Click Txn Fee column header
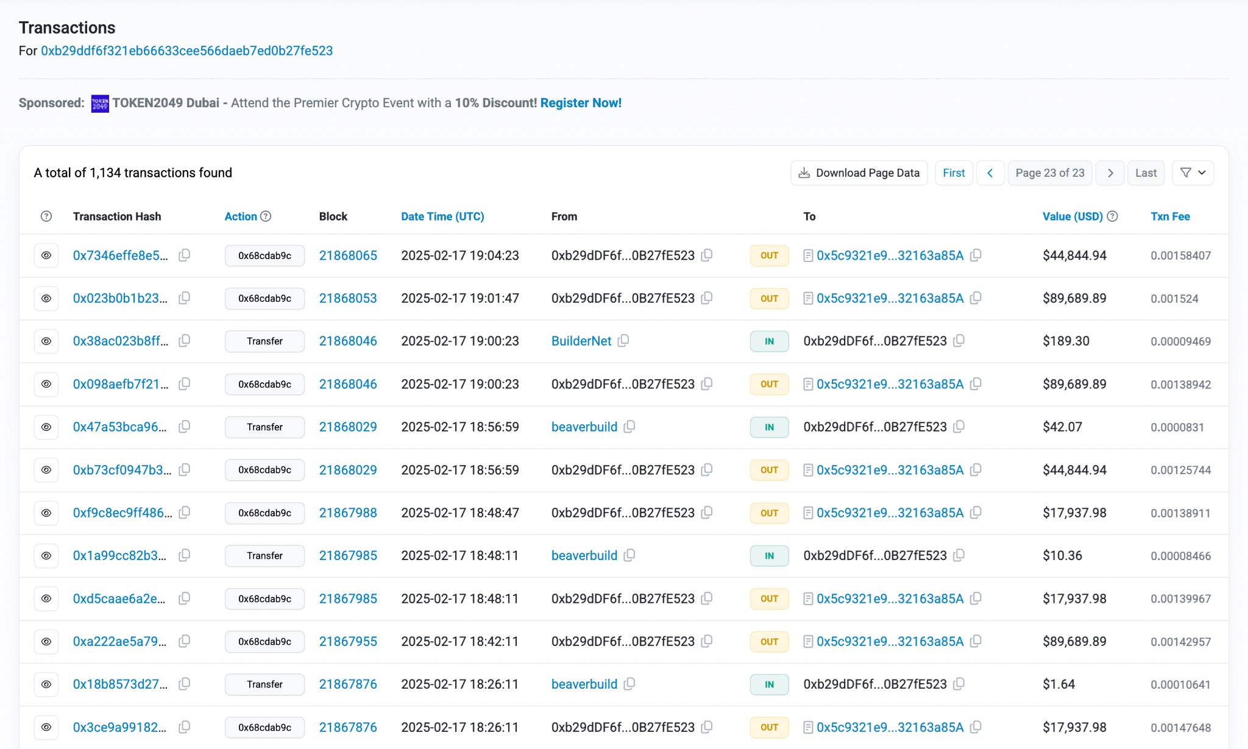1248x749 pixels. pos(1170,216)
